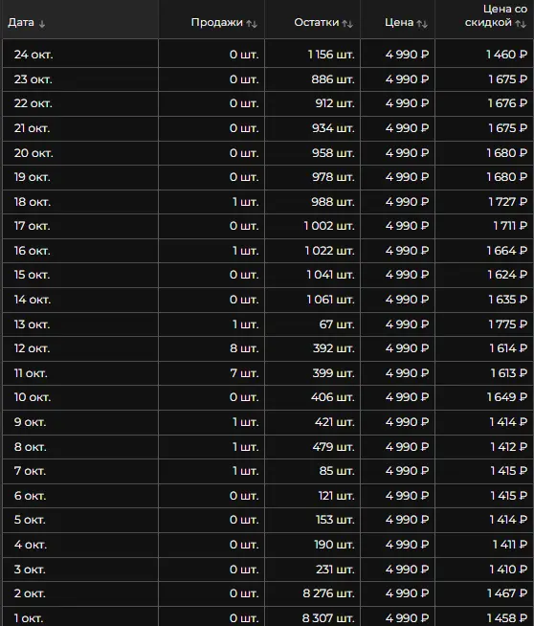The image size is (534, 626).
Task: Select the 13 окт. row date
Action: pos(32,324)
